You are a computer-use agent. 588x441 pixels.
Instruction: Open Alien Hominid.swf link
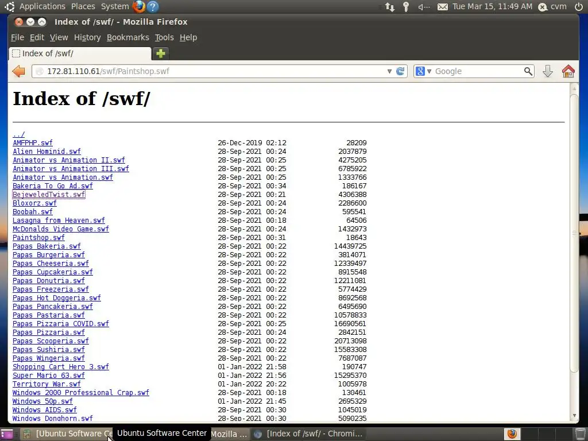tap(47, 152)
